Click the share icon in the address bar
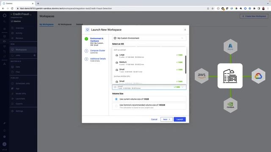This screenshot has height=152, width=271. pos(208,8)
